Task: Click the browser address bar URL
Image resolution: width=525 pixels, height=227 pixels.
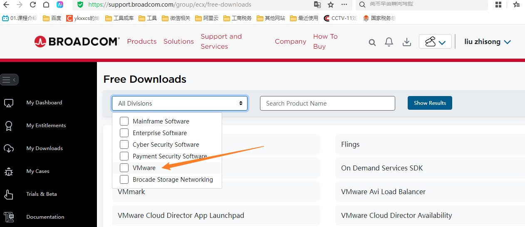Action: point(170,5)
